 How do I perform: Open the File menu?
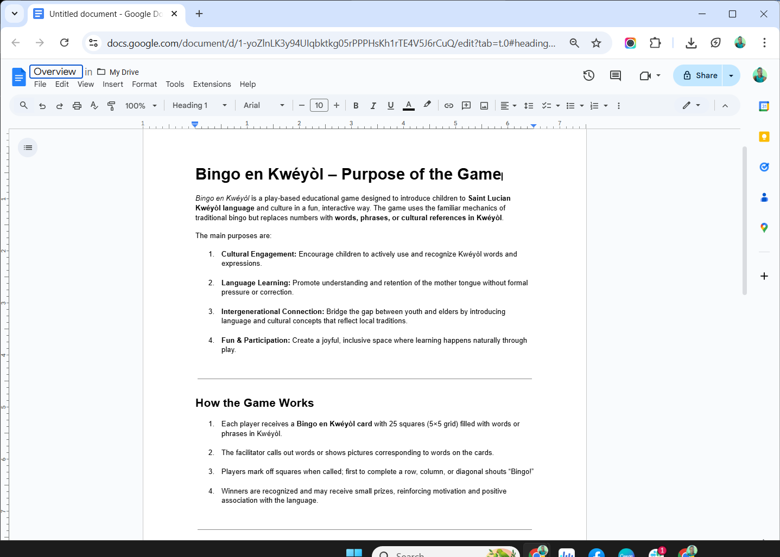[x=40, y=84]
